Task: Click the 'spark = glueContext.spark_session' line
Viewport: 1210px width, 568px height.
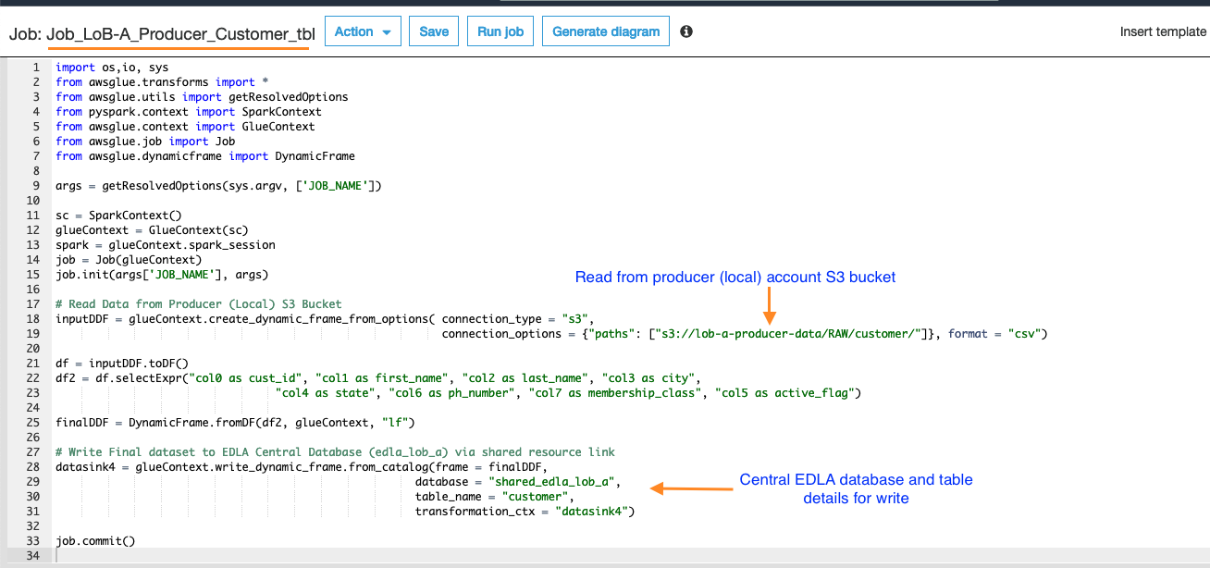Action: [166, 245]
